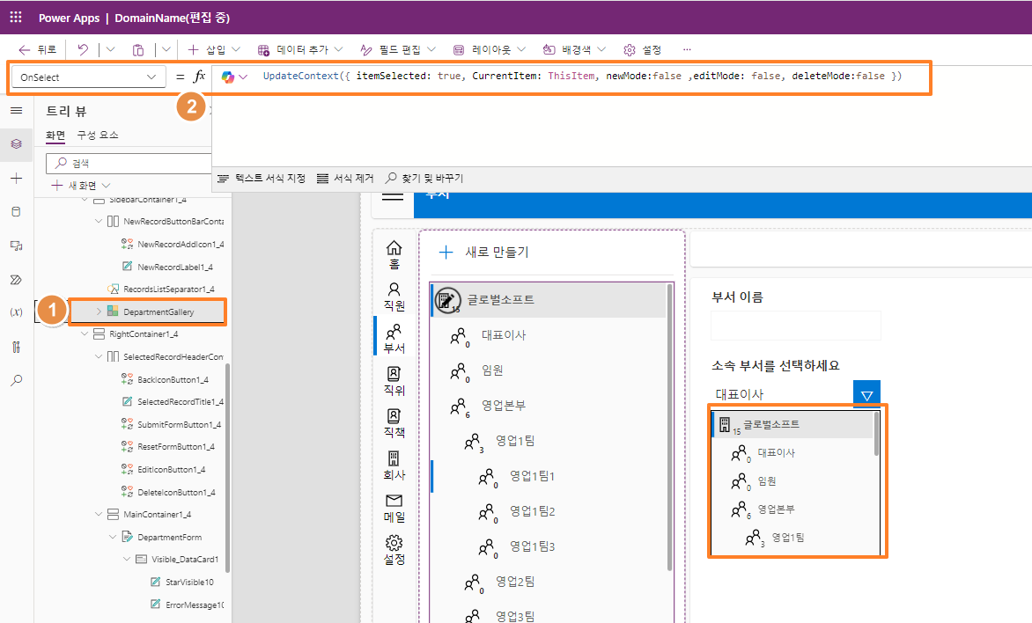This screenshot has height=623, width=1032.
Task: Click the department gallery vertical scrollbar
Action: [670, 428]
